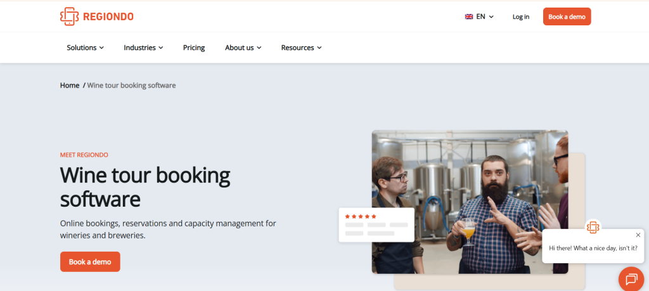649x291 pixels.
Task: Click the Wine tour booking software heading
Action: click(145, 187)
